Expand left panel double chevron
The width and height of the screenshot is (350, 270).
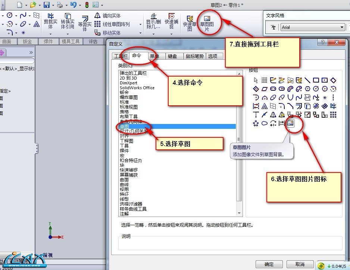point(31,53)
